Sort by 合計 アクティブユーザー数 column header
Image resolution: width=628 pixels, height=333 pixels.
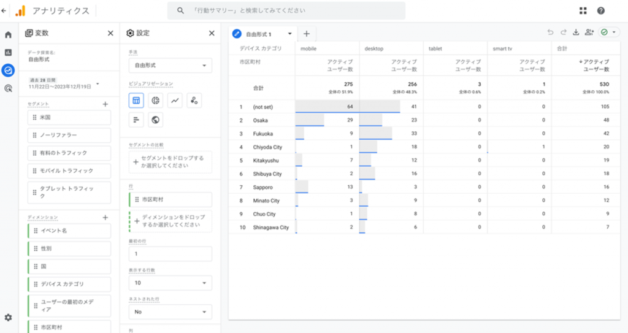pyautogui.click(x=595, y=65)
